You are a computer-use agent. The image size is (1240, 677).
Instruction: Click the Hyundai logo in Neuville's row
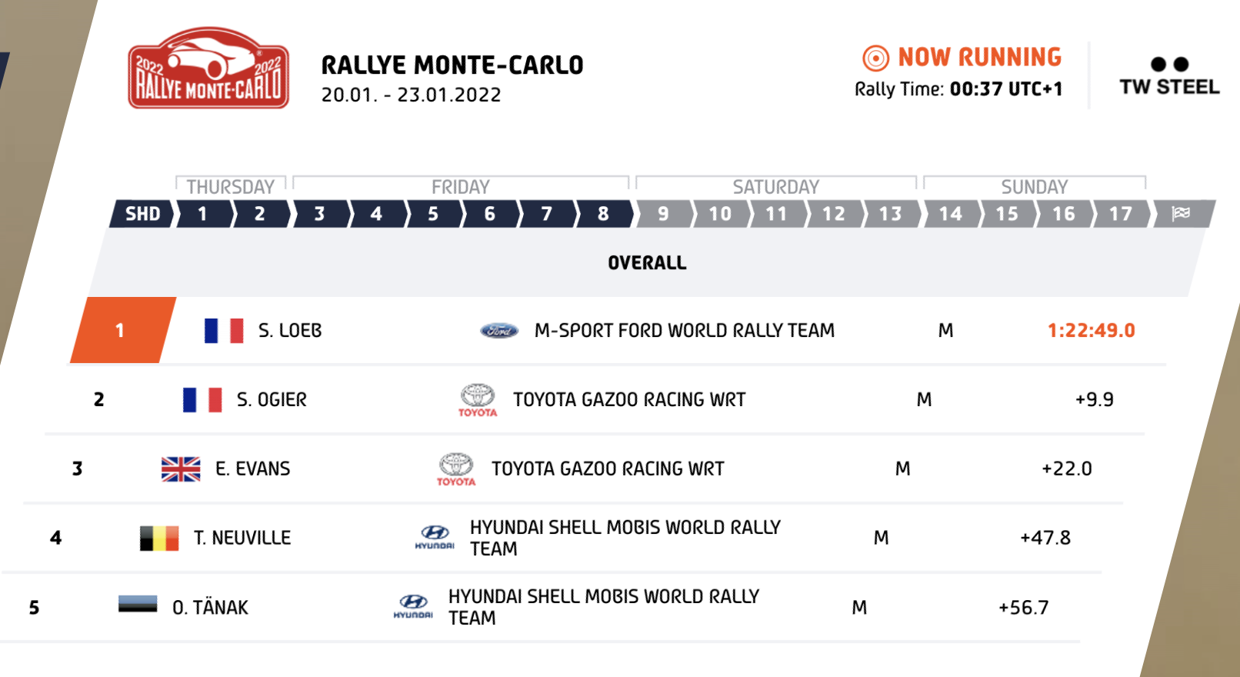(x=435, y=537)
